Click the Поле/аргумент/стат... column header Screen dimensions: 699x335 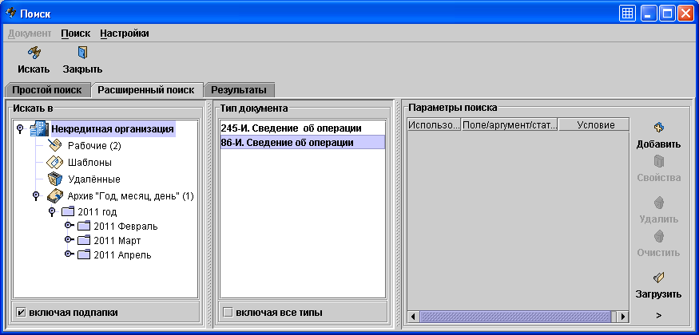[x=510, y=124]
